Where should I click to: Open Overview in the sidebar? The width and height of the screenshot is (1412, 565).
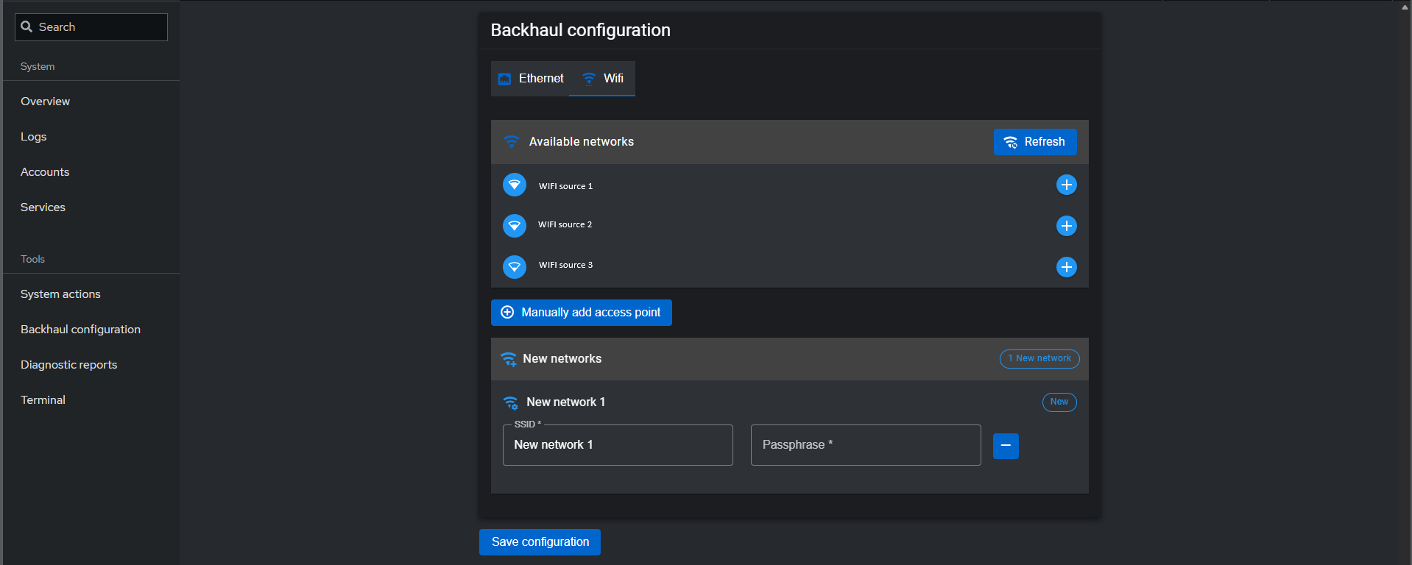pos(46,102)
